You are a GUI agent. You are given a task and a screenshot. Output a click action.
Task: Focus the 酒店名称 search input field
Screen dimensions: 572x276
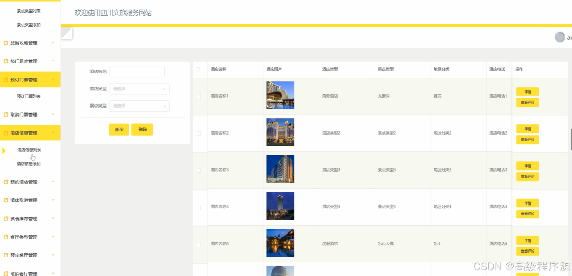pos(137,72)
